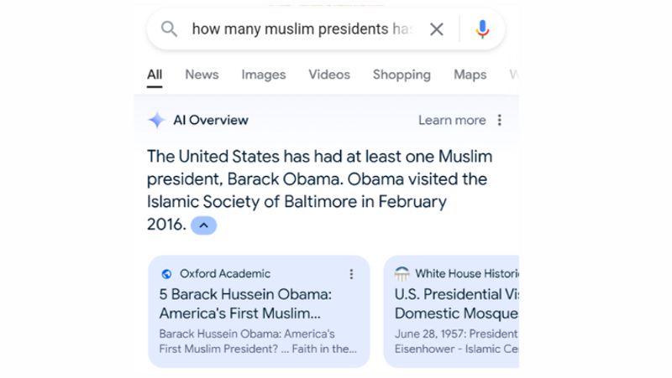Start voice search with microphone icon
672x378 pixels.
coord(482,29)
